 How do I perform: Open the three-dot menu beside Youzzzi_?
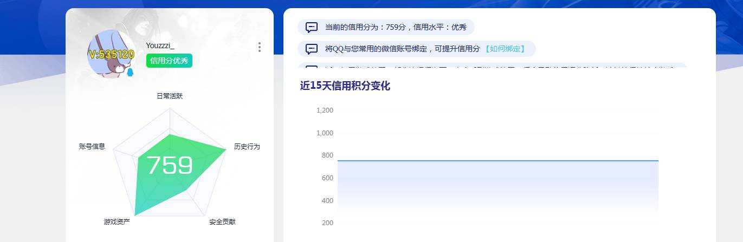260,47
